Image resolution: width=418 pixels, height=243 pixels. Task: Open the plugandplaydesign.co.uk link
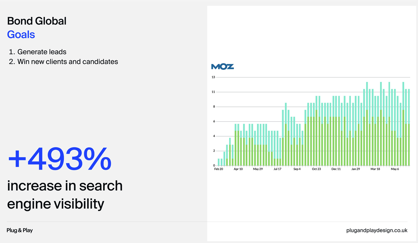pos(377,230)
